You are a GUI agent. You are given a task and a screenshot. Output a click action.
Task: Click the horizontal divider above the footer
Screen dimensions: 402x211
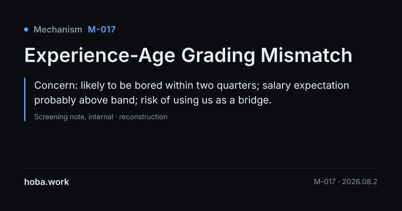[201, 168]
